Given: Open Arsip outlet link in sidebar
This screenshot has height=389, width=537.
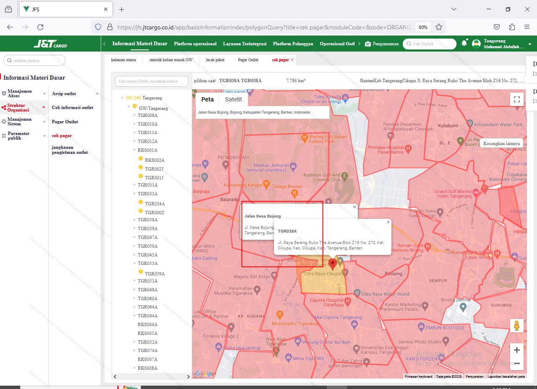Looking at the screenshot, I should pos(64,93).
